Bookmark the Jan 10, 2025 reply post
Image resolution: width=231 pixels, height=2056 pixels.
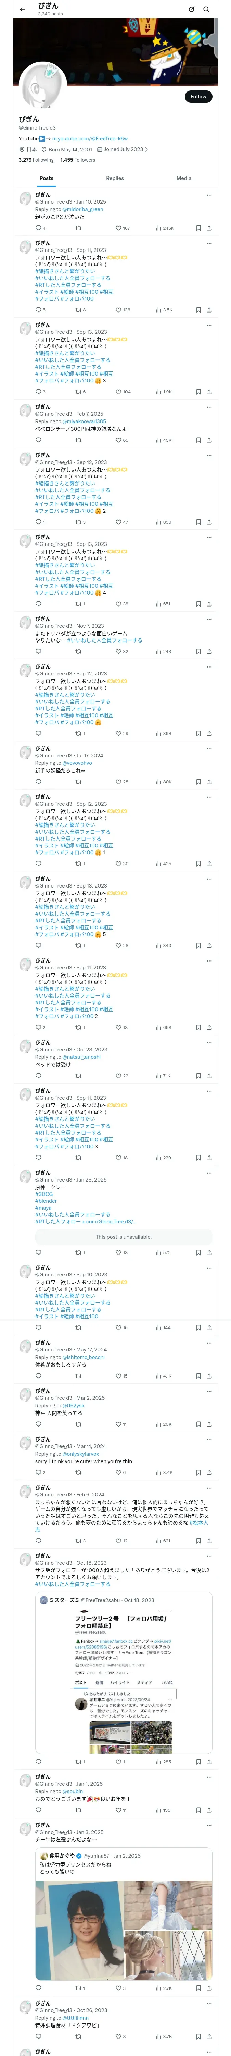pyautogui.click(x=198, y=228)
